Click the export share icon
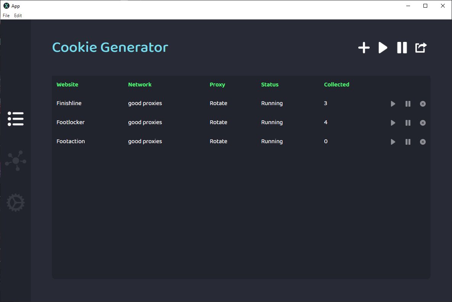Viewport: 452px width, 302px height. pyautogui.click(x=421, y=48)
